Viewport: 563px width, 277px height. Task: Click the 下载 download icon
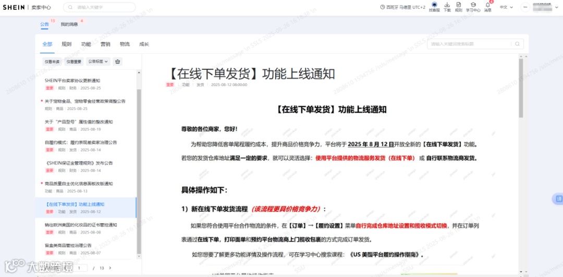[447, 5]
